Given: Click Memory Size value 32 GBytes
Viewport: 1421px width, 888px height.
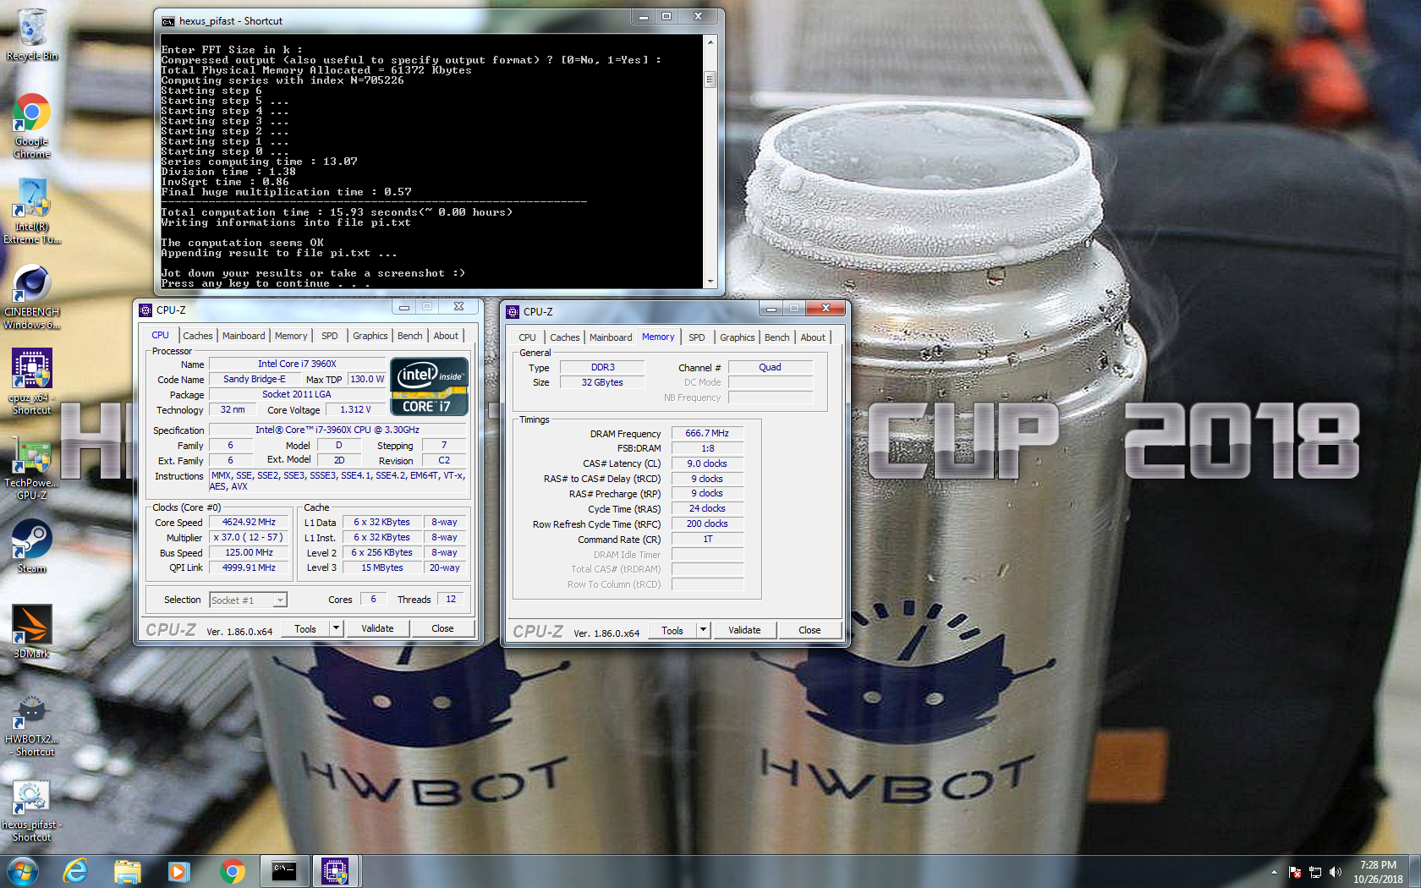Looking at the screenshot, I should click(602, 382).
